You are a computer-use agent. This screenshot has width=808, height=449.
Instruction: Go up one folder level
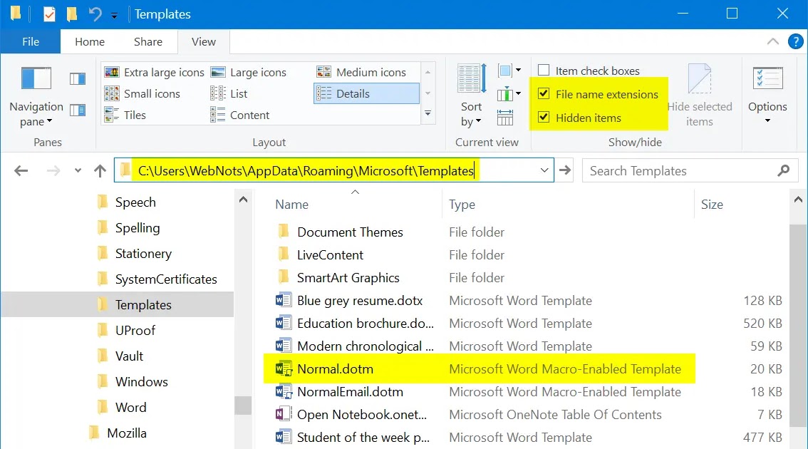point(100,170)
